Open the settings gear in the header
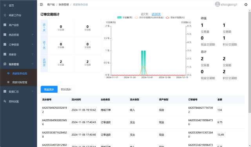This screenshot has height=147, width=251. (x=246, y=4)
